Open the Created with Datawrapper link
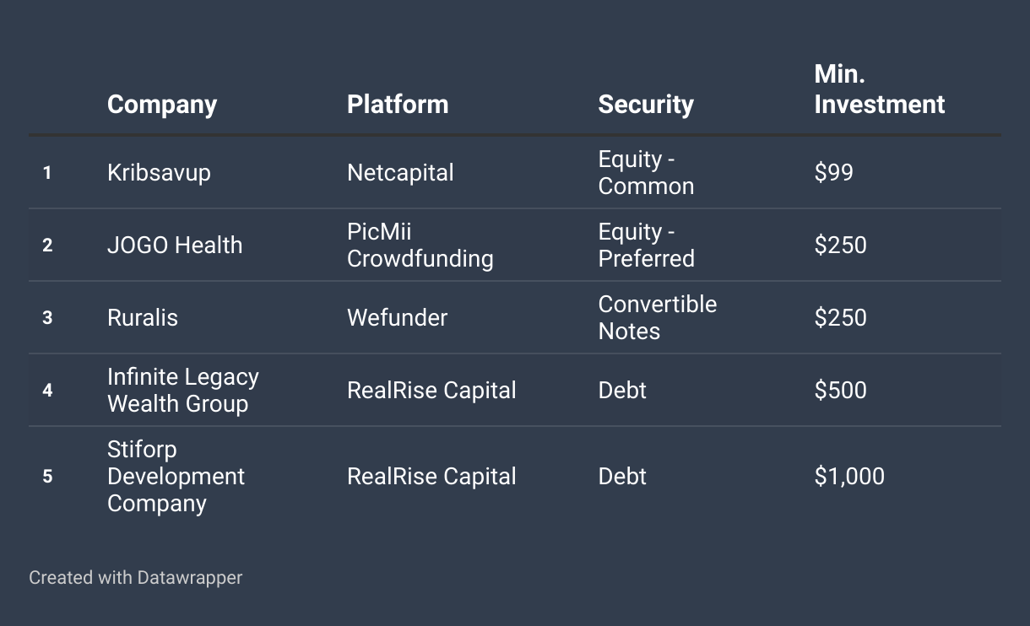This screenshot has height=626, width=1030. 136,578
